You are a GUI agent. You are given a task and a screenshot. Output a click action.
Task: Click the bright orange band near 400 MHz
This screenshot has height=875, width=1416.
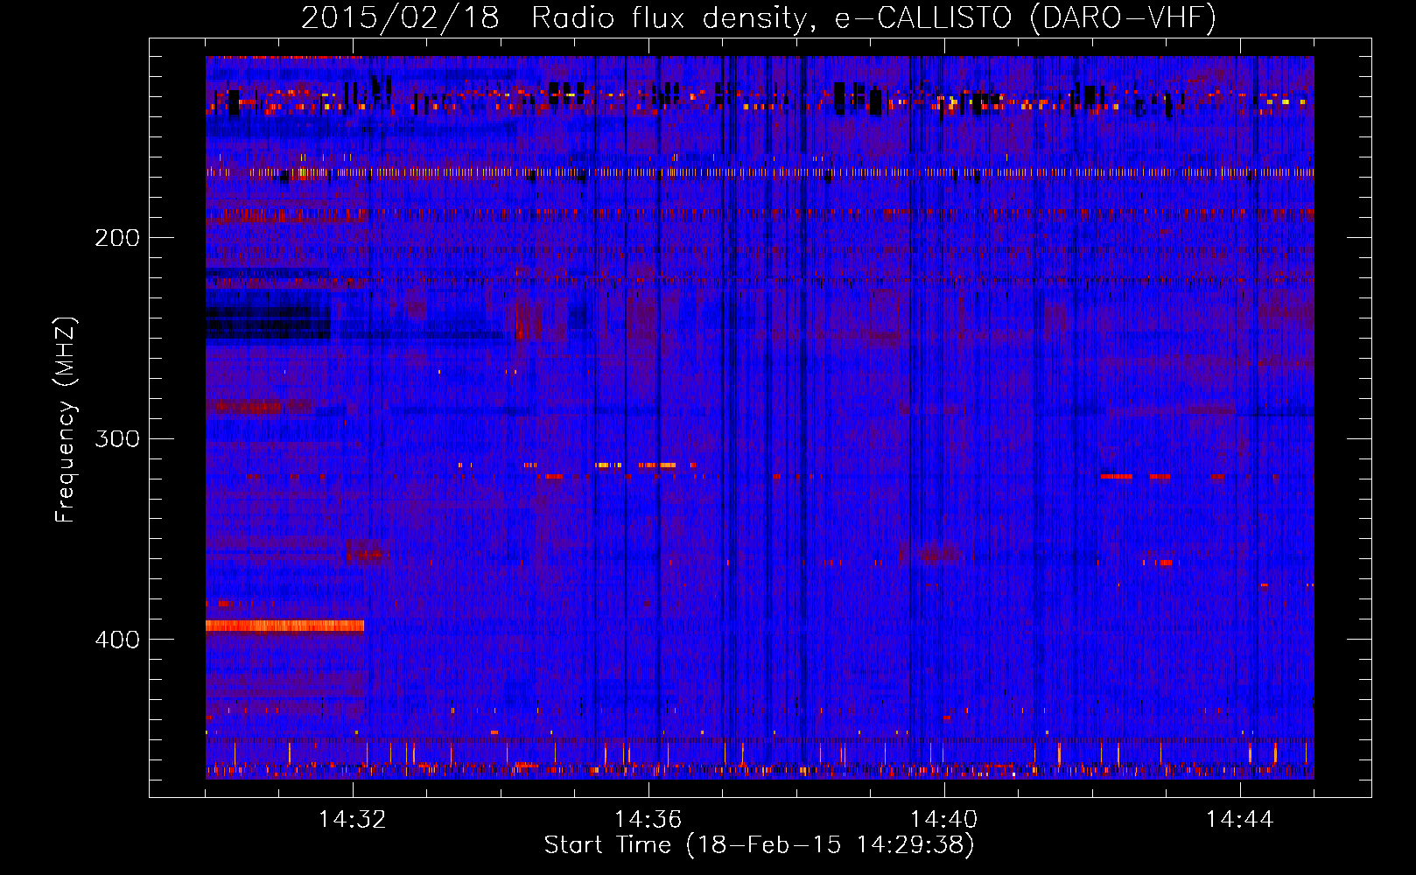coord(284,626)
